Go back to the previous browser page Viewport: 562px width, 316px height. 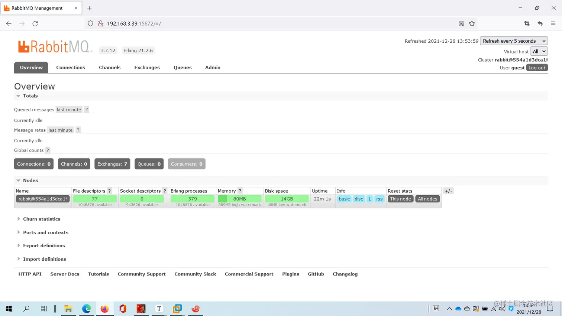(x=9, y=23)
